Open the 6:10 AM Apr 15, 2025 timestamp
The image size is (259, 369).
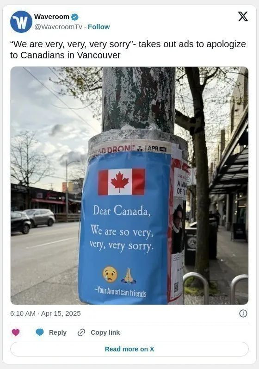click(45, 313)
